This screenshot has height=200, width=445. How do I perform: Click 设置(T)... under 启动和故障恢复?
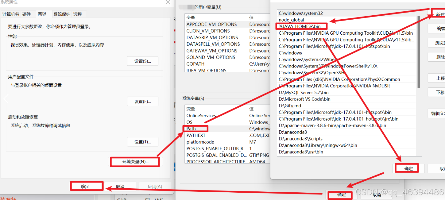tap(143, 142)
